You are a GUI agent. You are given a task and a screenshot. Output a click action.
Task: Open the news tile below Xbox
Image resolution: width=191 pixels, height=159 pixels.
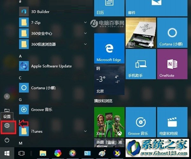click(x=109, y=143)
